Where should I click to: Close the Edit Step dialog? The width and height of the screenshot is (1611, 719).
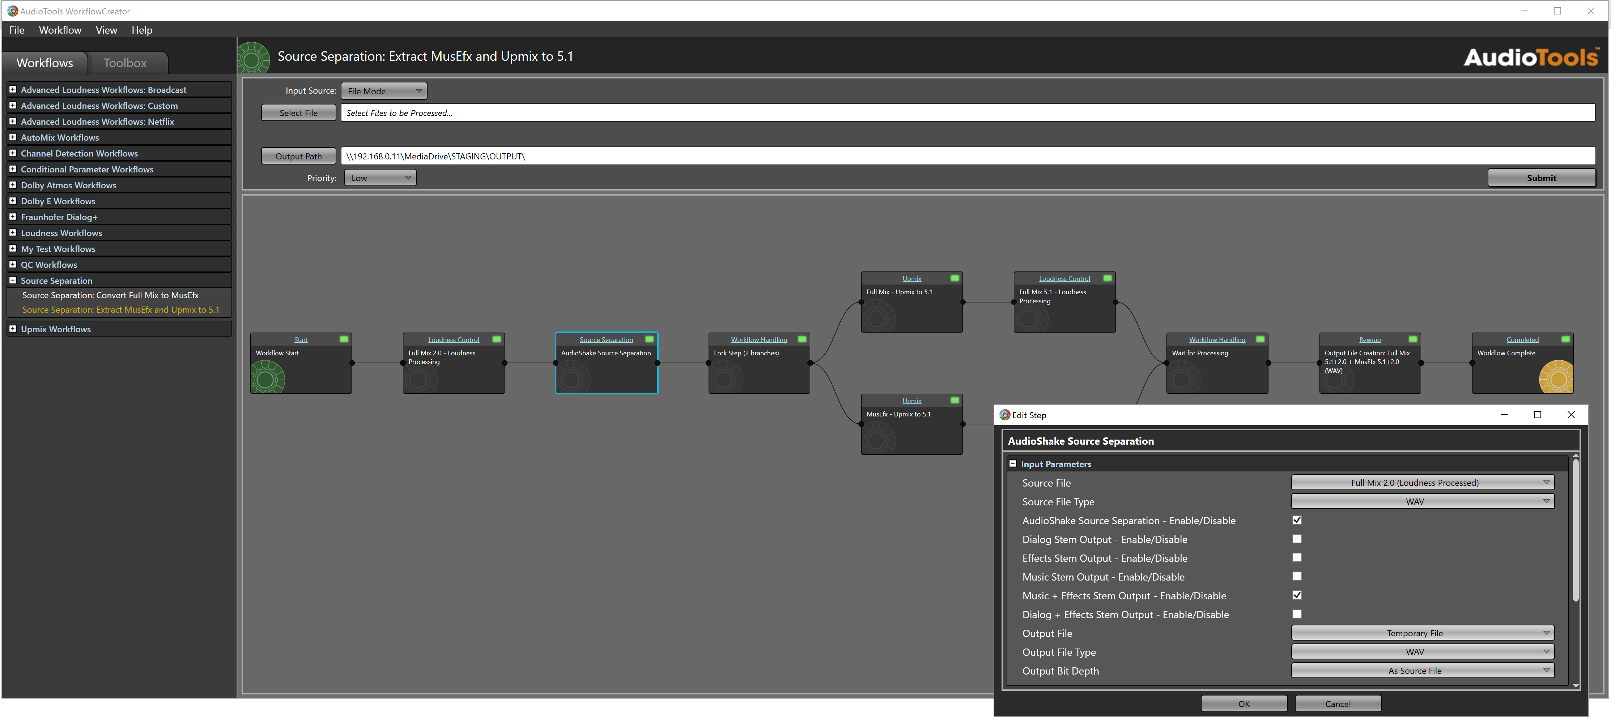pos(1570,415)
